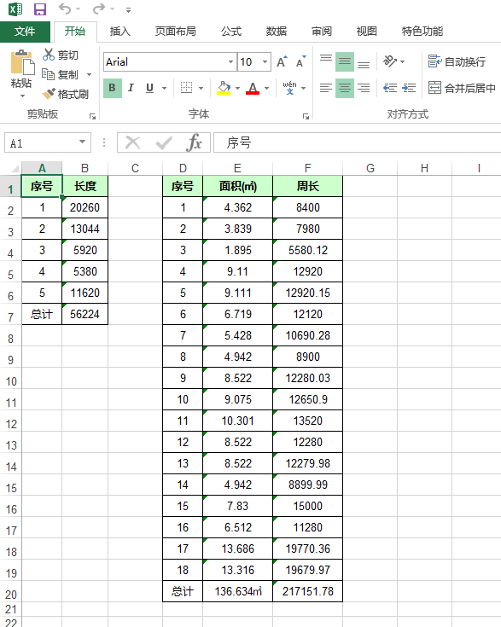Viewport: 501px width, 627px height.
Task: Toggle Bold formatting off
Action: pos(113,88)
